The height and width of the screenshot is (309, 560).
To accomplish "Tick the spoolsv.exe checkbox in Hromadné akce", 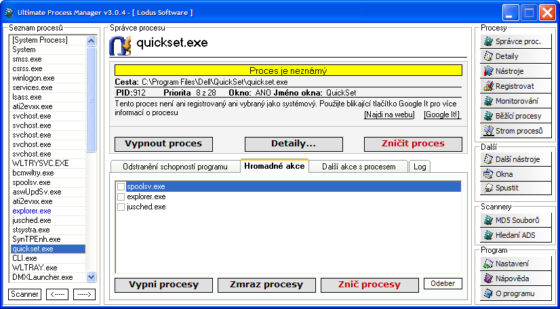I will tap(121, 186).
